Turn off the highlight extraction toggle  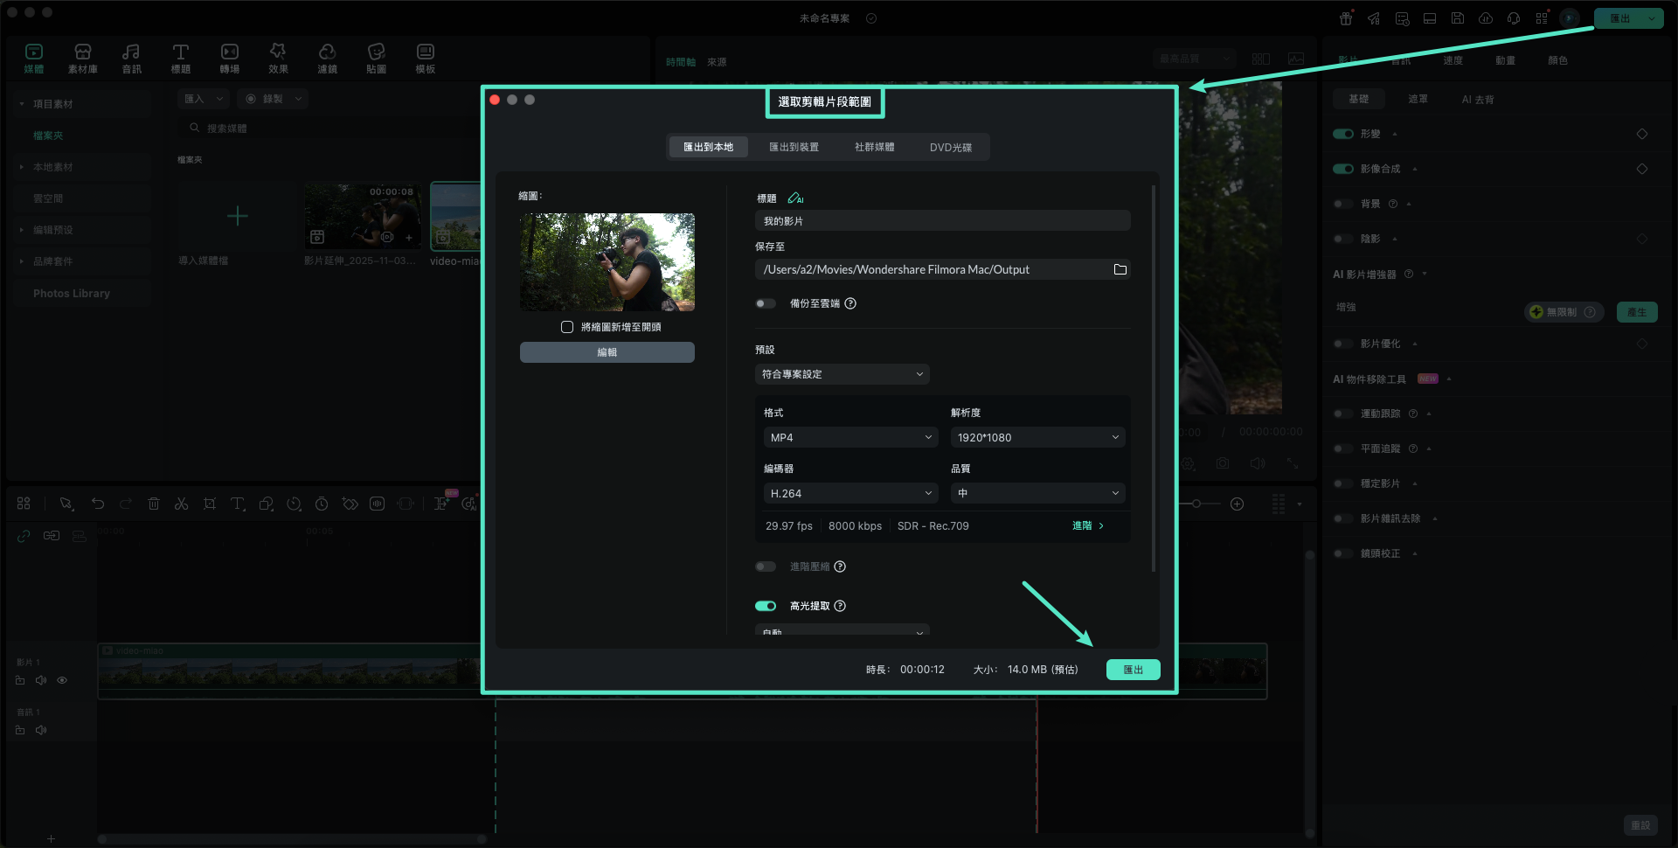[x=766, y=606]
